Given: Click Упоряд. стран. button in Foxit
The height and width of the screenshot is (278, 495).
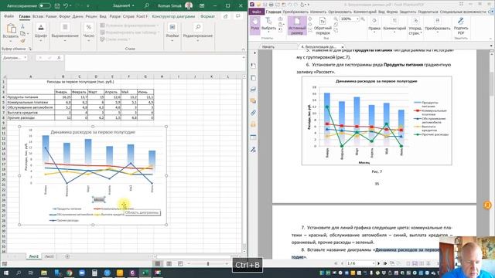Looking at the screenshot, I should point(415,26).
